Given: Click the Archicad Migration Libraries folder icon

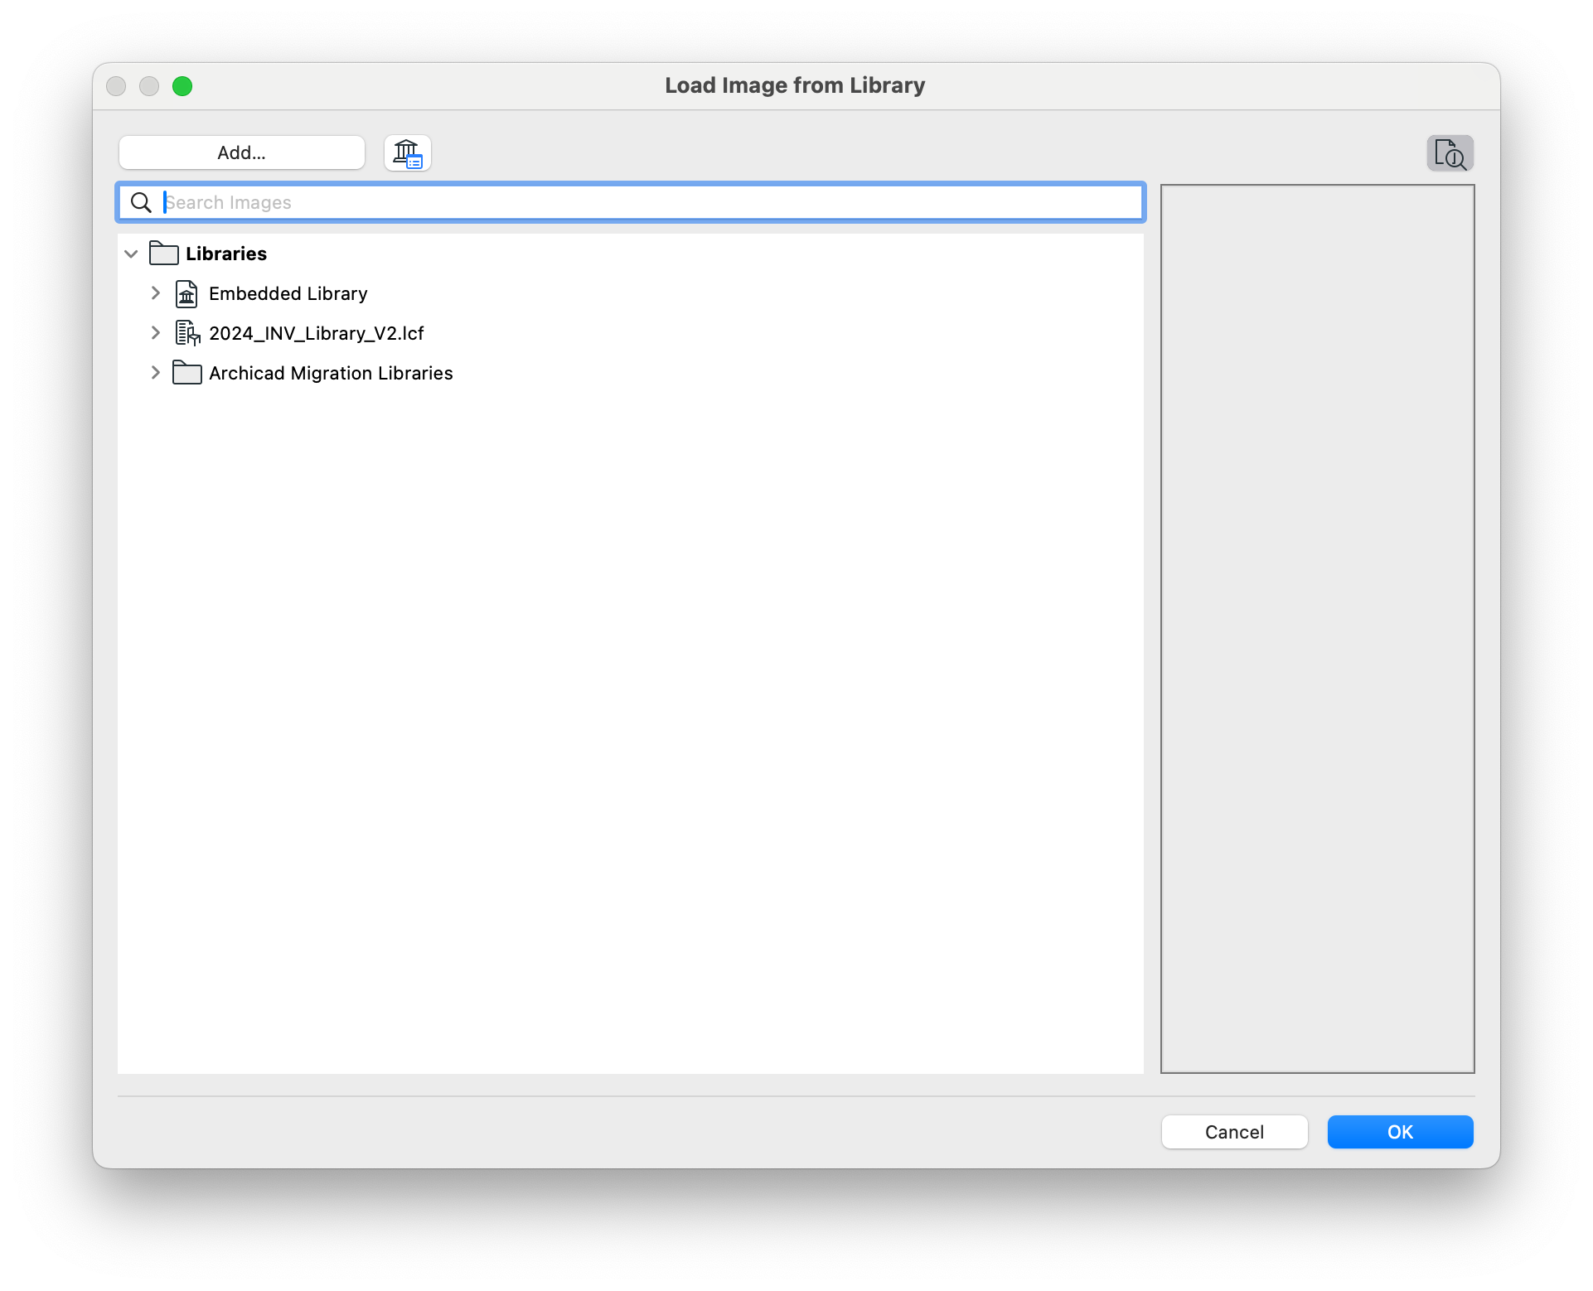Looking at the screenshot, I should 186,373.
